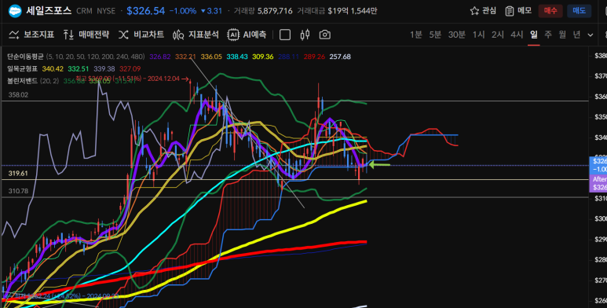The image size is (607, 308).
Task: Open 매매전략 trading strategy tool
Action: pyautogui.click(x=86, y=35)
